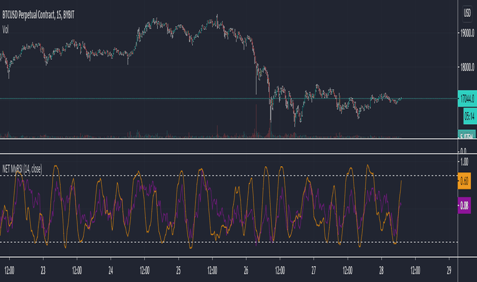Select the 18000.0 price scale label
This screenshot has width=477, height=282.
pyautogui.click(x=467, y=67)
